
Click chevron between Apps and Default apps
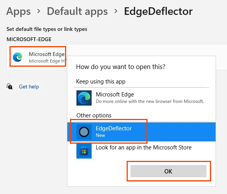click(39, 11)
